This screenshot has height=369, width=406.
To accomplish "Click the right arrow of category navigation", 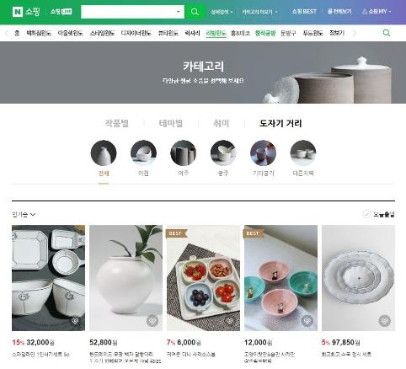I will pos(355,33).
